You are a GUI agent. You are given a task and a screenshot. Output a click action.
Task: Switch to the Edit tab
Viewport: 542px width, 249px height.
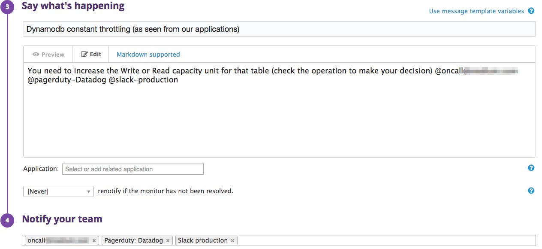(x=90, y=54)
